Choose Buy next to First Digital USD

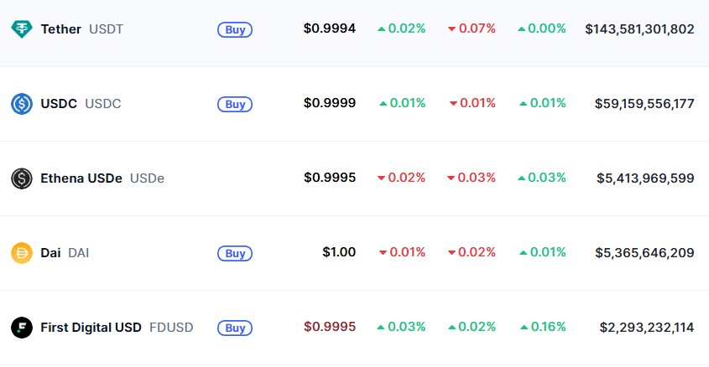point(235,328)
